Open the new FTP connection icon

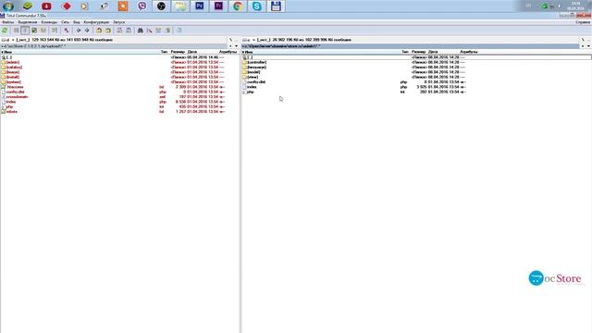click(129, 31)
